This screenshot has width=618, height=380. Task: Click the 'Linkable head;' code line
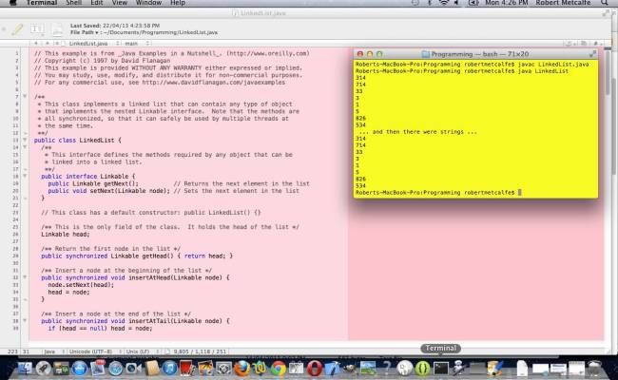pos(66,235)
